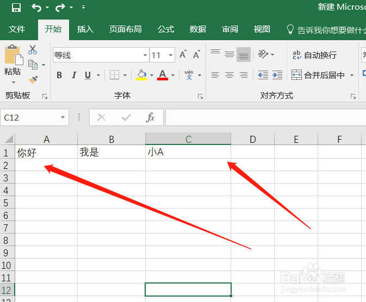
Task: Click the Increase Indent icon
Action: (277, 75)
